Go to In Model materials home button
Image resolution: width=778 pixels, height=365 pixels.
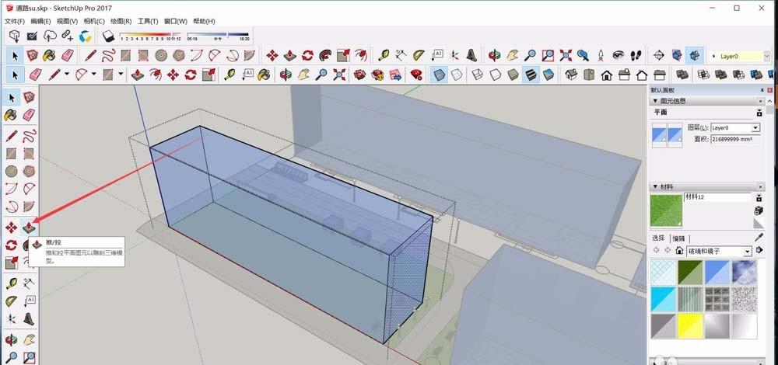(679, 251)
